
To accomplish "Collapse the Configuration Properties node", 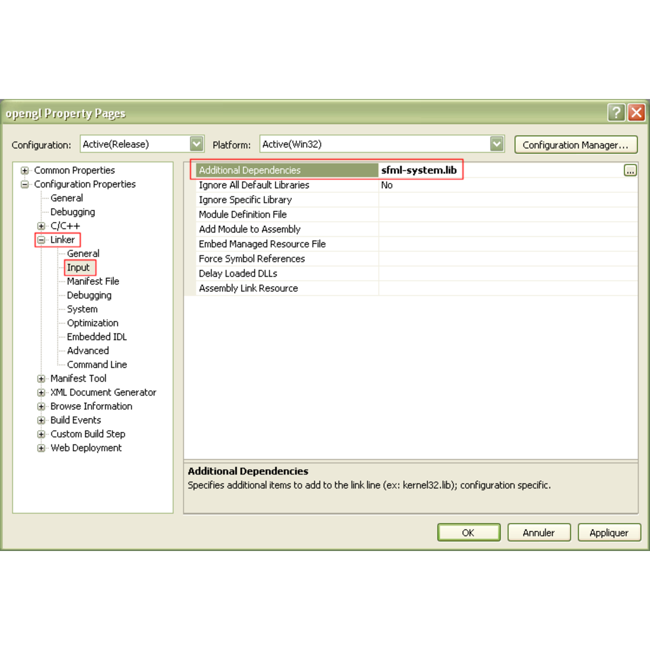I will [x=24, y=184].
